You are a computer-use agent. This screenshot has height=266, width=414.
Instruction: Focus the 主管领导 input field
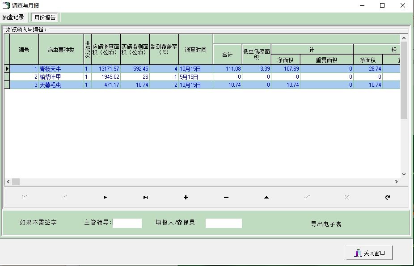pos(127,223)
